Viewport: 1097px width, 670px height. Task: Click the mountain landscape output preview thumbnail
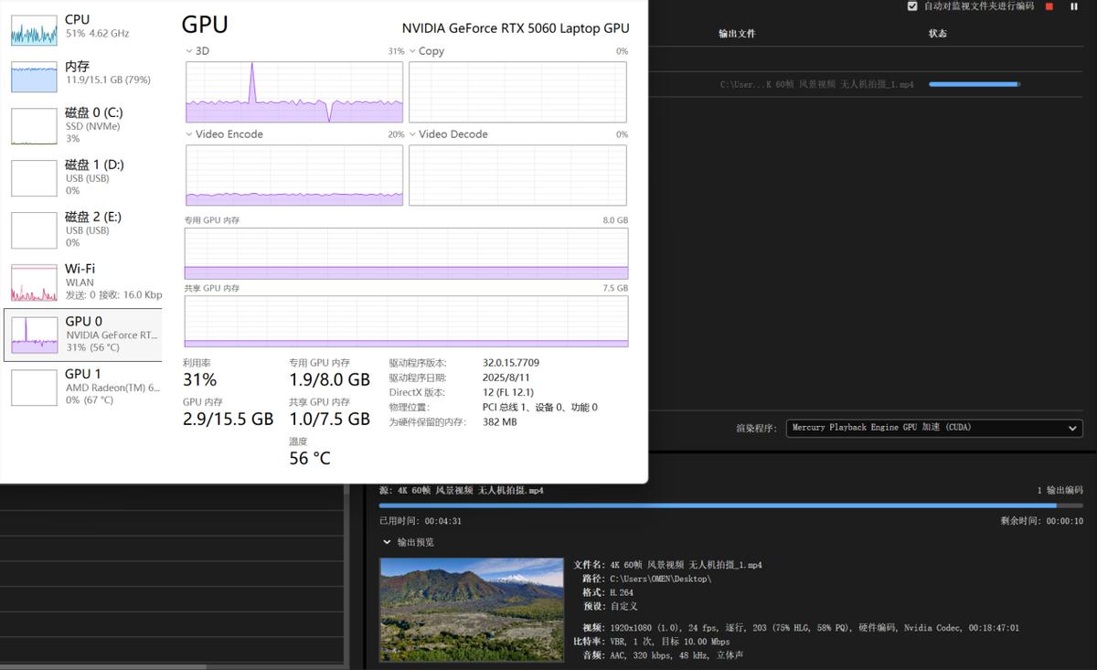point(471,610)
